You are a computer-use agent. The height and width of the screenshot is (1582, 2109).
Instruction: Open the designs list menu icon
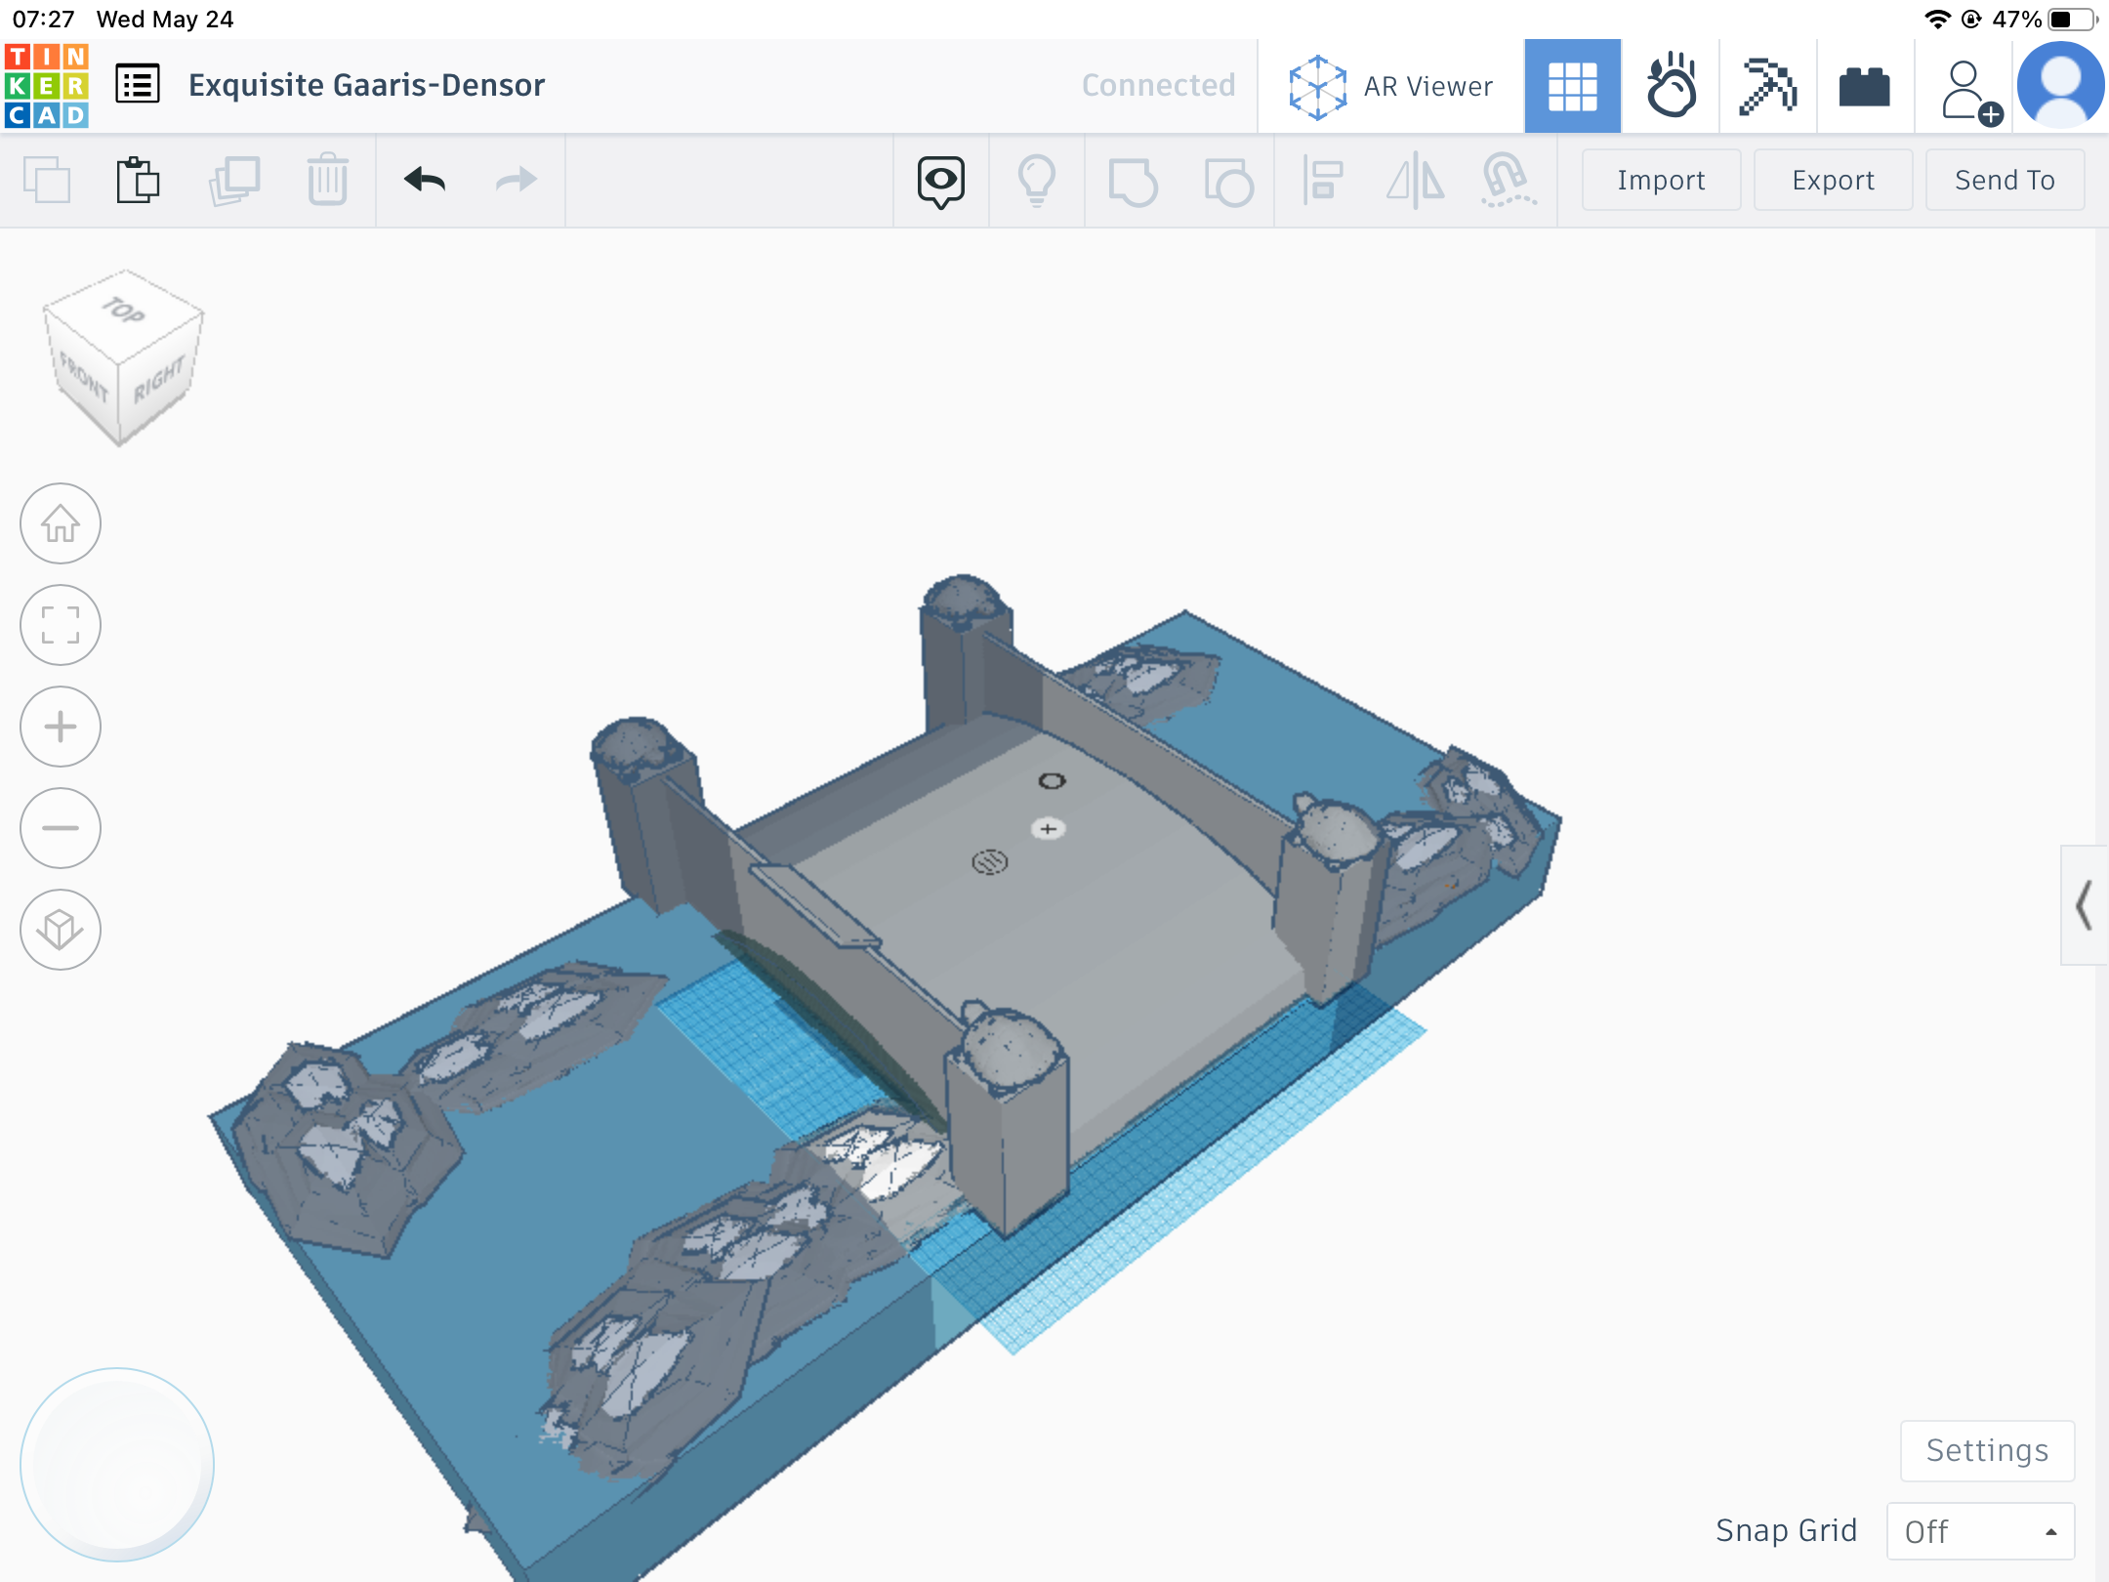click(x=138, y=85)
